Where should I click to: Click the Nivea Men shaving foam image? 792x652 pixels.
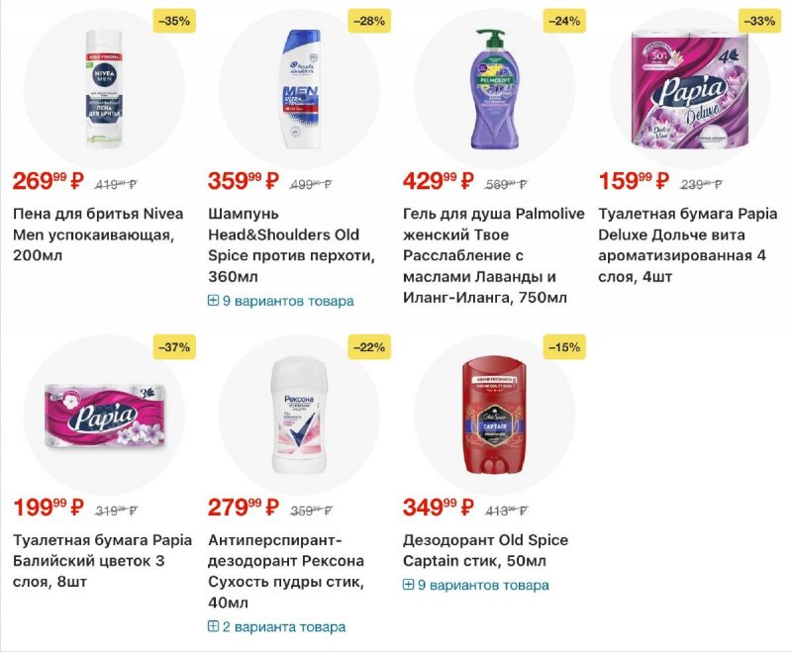point(104,89)
